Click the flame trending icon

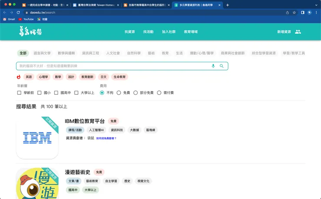pyautogui.click(x=19, y=77)
